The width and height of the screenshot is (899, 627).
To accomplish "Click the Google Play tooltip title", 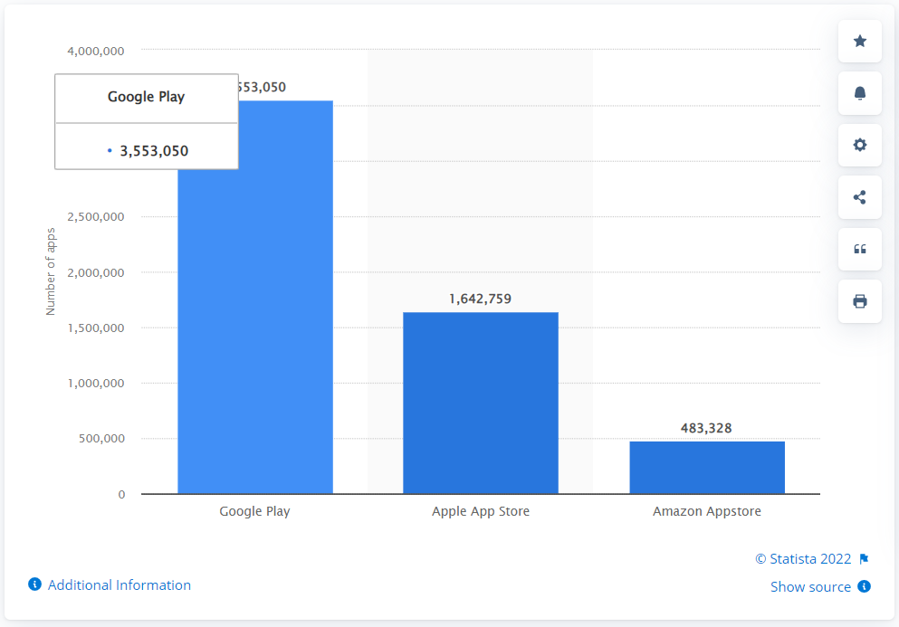I will 146,97.
